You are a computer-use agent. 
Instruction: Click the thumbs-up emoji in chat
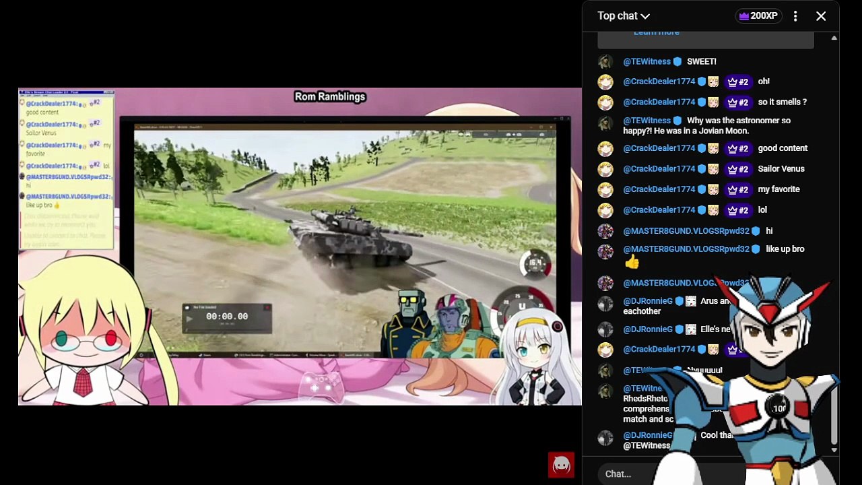click(x=632, y=262)
